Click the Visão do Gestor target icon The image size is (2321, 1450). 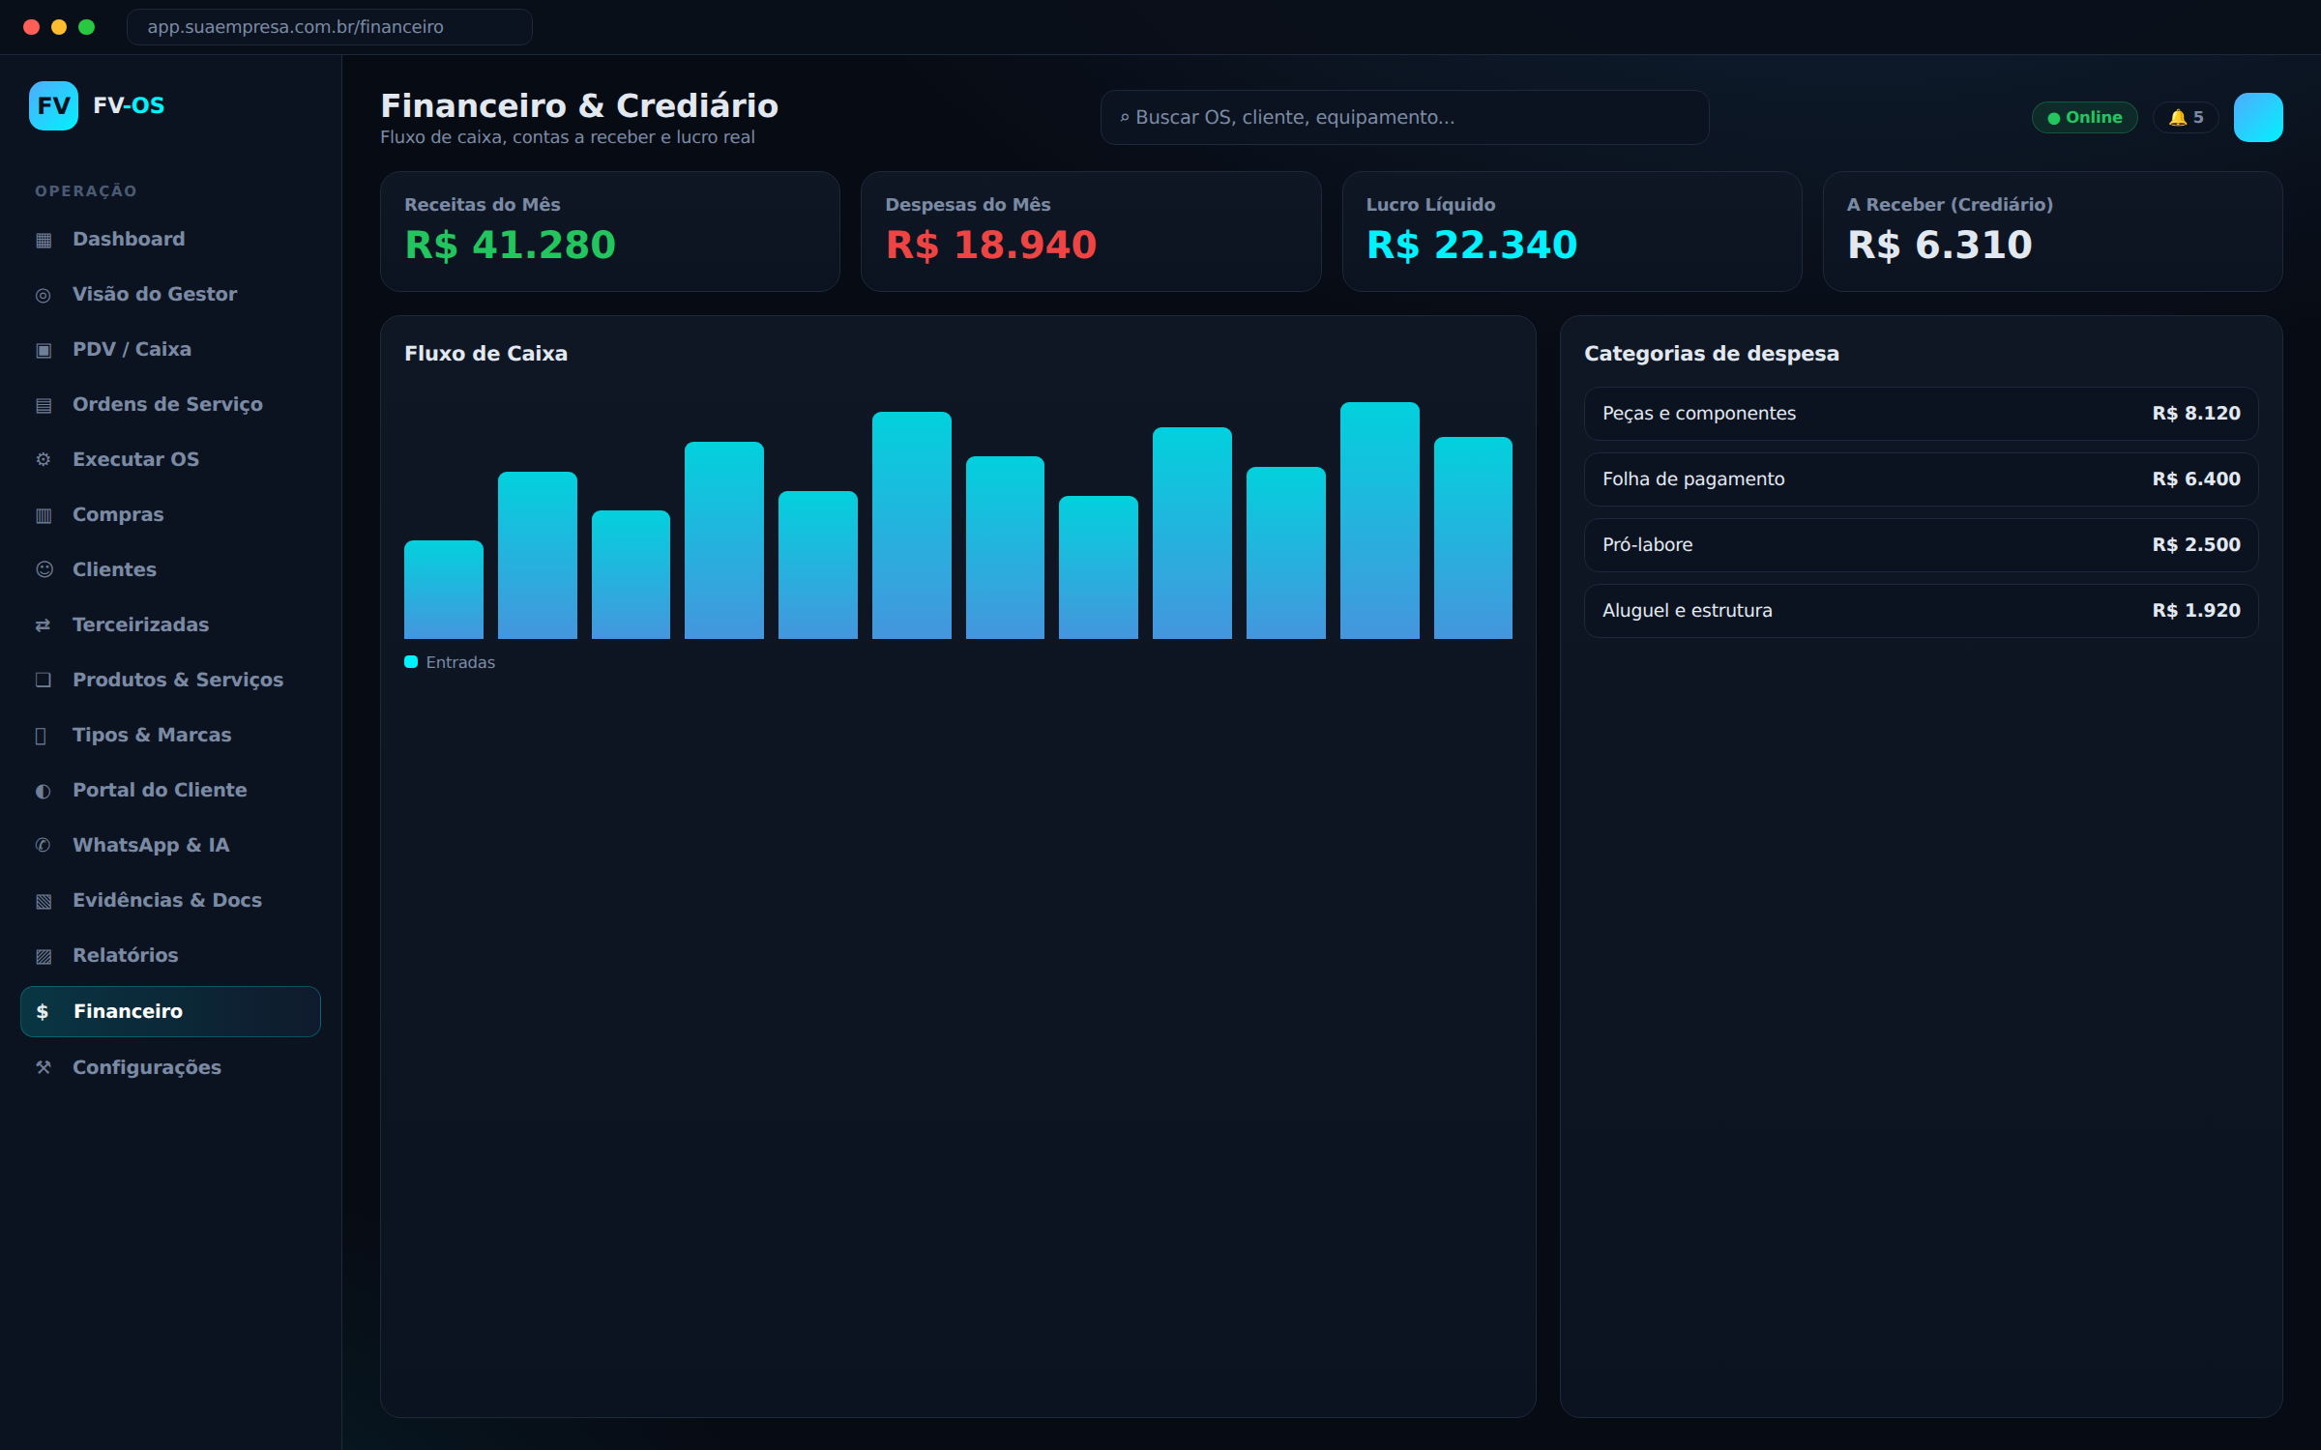(x=44, y=295)
